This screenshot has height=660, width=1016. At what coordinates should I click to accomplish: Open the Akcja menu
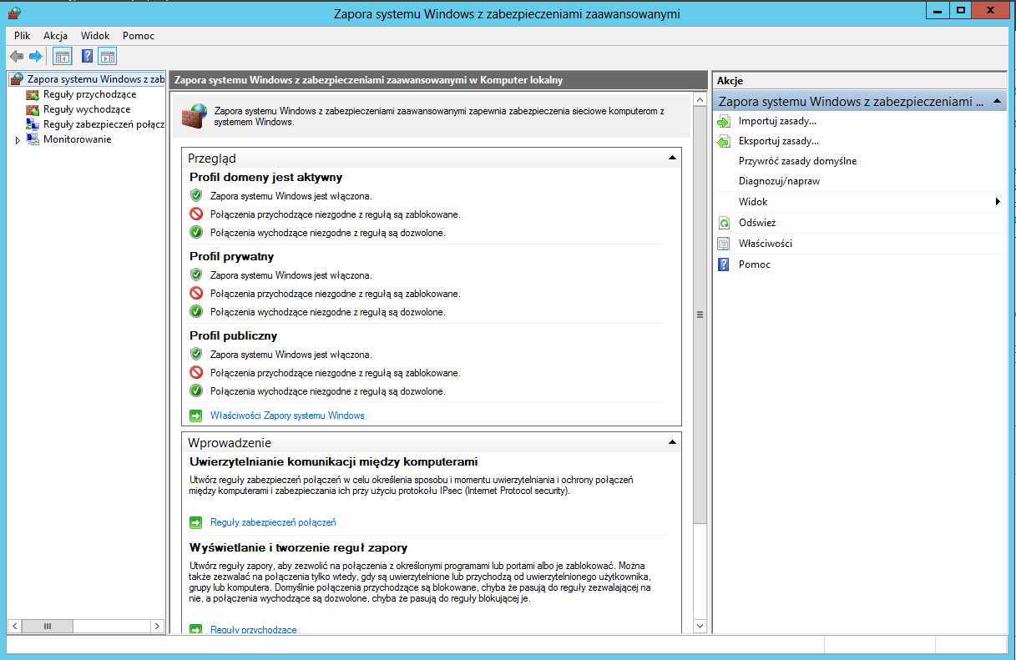[x=56, y=36]
